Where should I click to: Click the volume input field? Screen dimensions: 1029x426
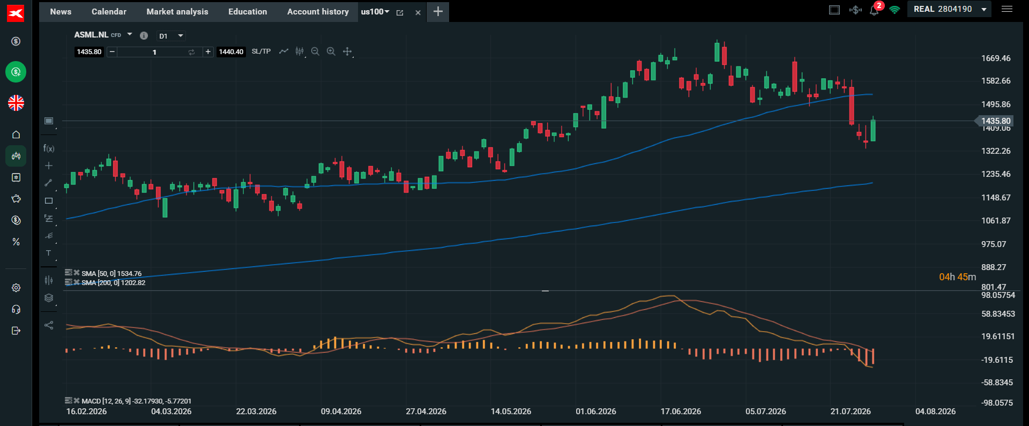[154, 52]
